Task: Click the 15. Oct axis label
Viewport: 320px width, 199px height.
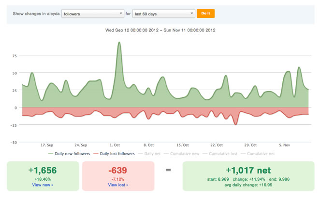Action: tap(183, 146)
